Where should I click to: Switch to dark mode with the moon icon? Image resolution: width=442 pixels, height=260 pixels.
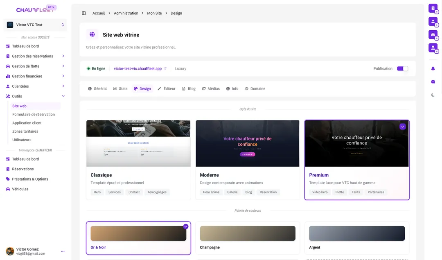click(x=433, y=95)
